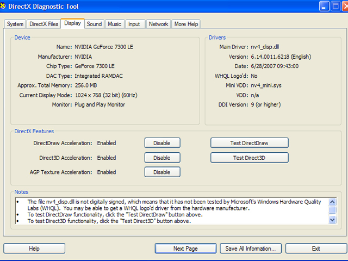Screen dimensions: 348x261
Task: Switch to the System tab
Action: click(x=15, y=24)
